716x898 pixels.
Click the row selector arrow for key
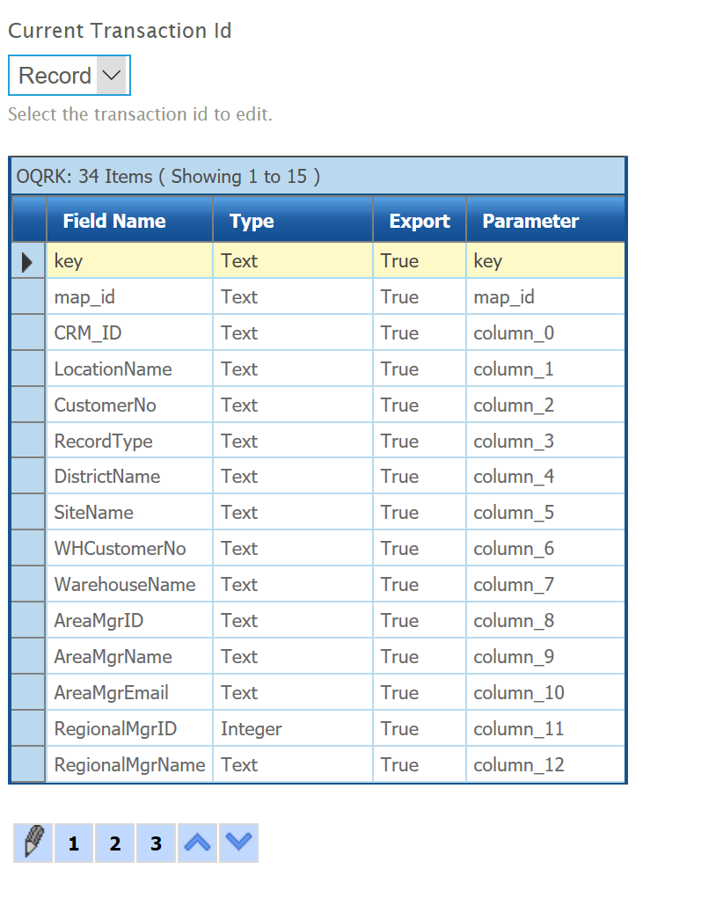[x=28, y=261]
